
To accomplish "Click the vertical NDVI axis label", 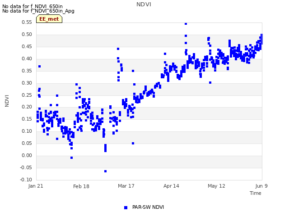I will point(7,101).
